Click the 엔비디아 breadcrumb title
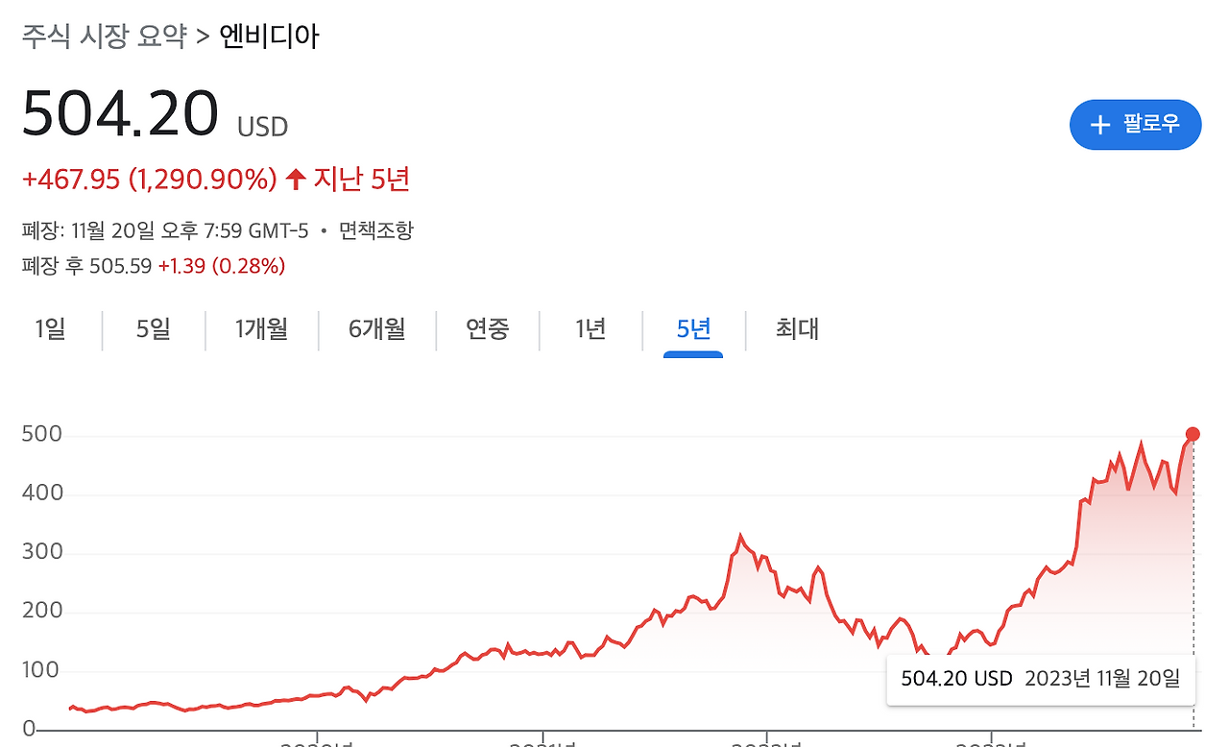The image size is (1229, 747). 270,36
